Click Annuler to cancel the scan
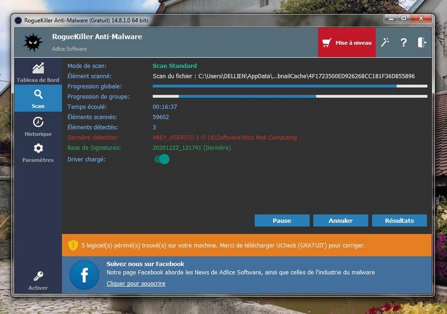The width and height of the screenshot is (447, 314). tap(340, 221)
